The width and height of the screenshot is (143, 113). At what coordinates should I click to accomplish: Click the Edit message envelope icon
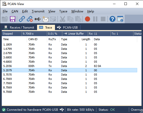tap(53, 19)
